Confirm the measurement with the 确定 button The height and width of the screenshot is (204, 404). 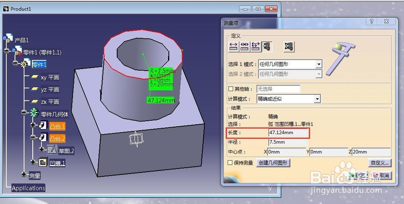click(x=358, y=175)
